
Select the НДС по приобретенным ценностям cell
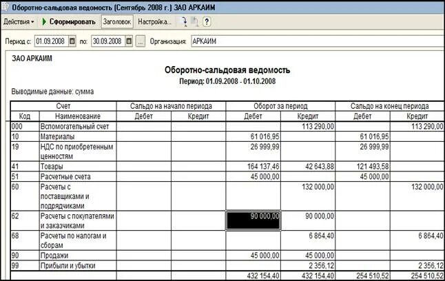(x=77, y=152)
